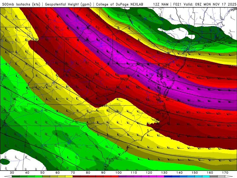Click the "College of DuPage NEXLAB" label
The height and width of the screenshot is (178, 237).
pos(119,4)
